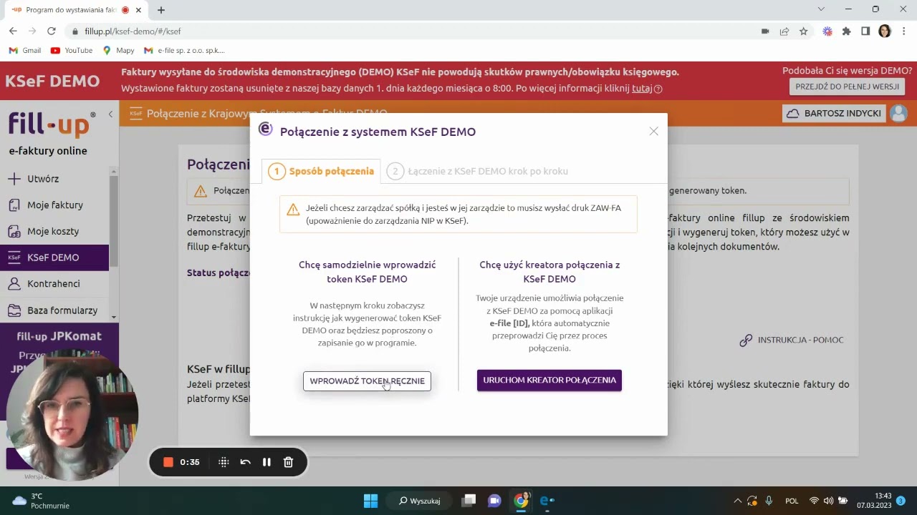Click WPROWADŹ TOKEN RĘCZNIE button
Screen dimensions: 917x515
pyautogui.click(x=367, y=381)
